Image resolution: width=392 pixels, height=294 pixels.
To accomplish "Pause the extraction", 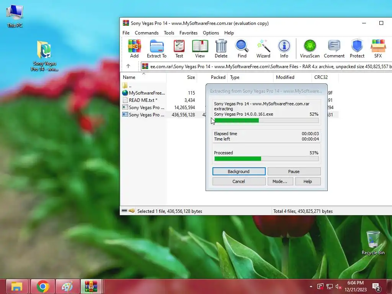I will click(294, 171).
